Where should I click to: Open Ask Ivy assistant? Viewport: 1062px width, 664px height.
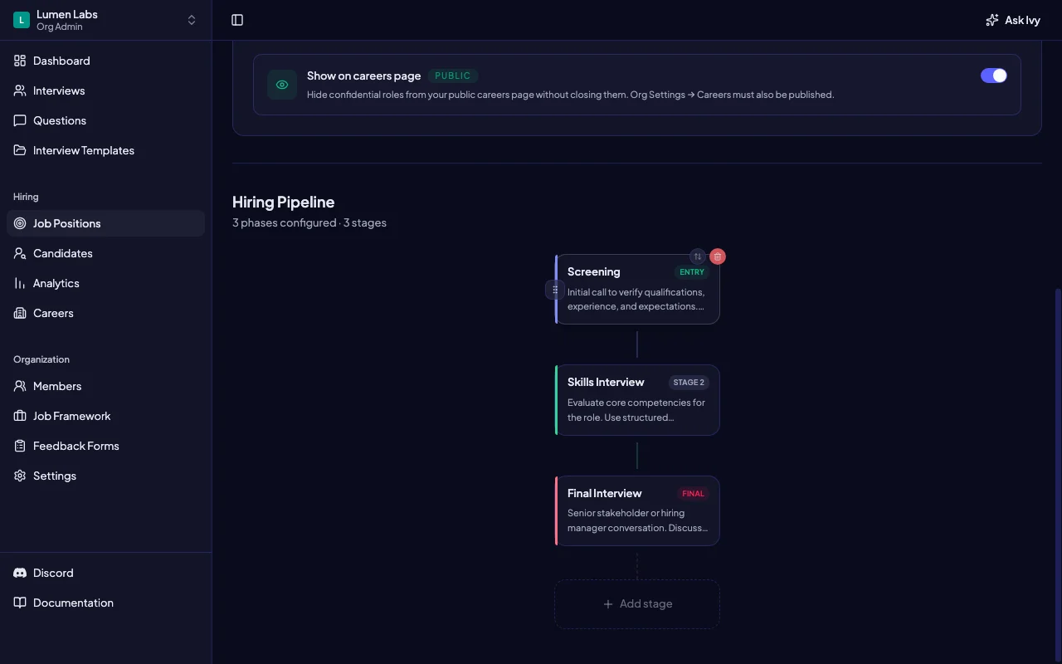point(1012,20)
